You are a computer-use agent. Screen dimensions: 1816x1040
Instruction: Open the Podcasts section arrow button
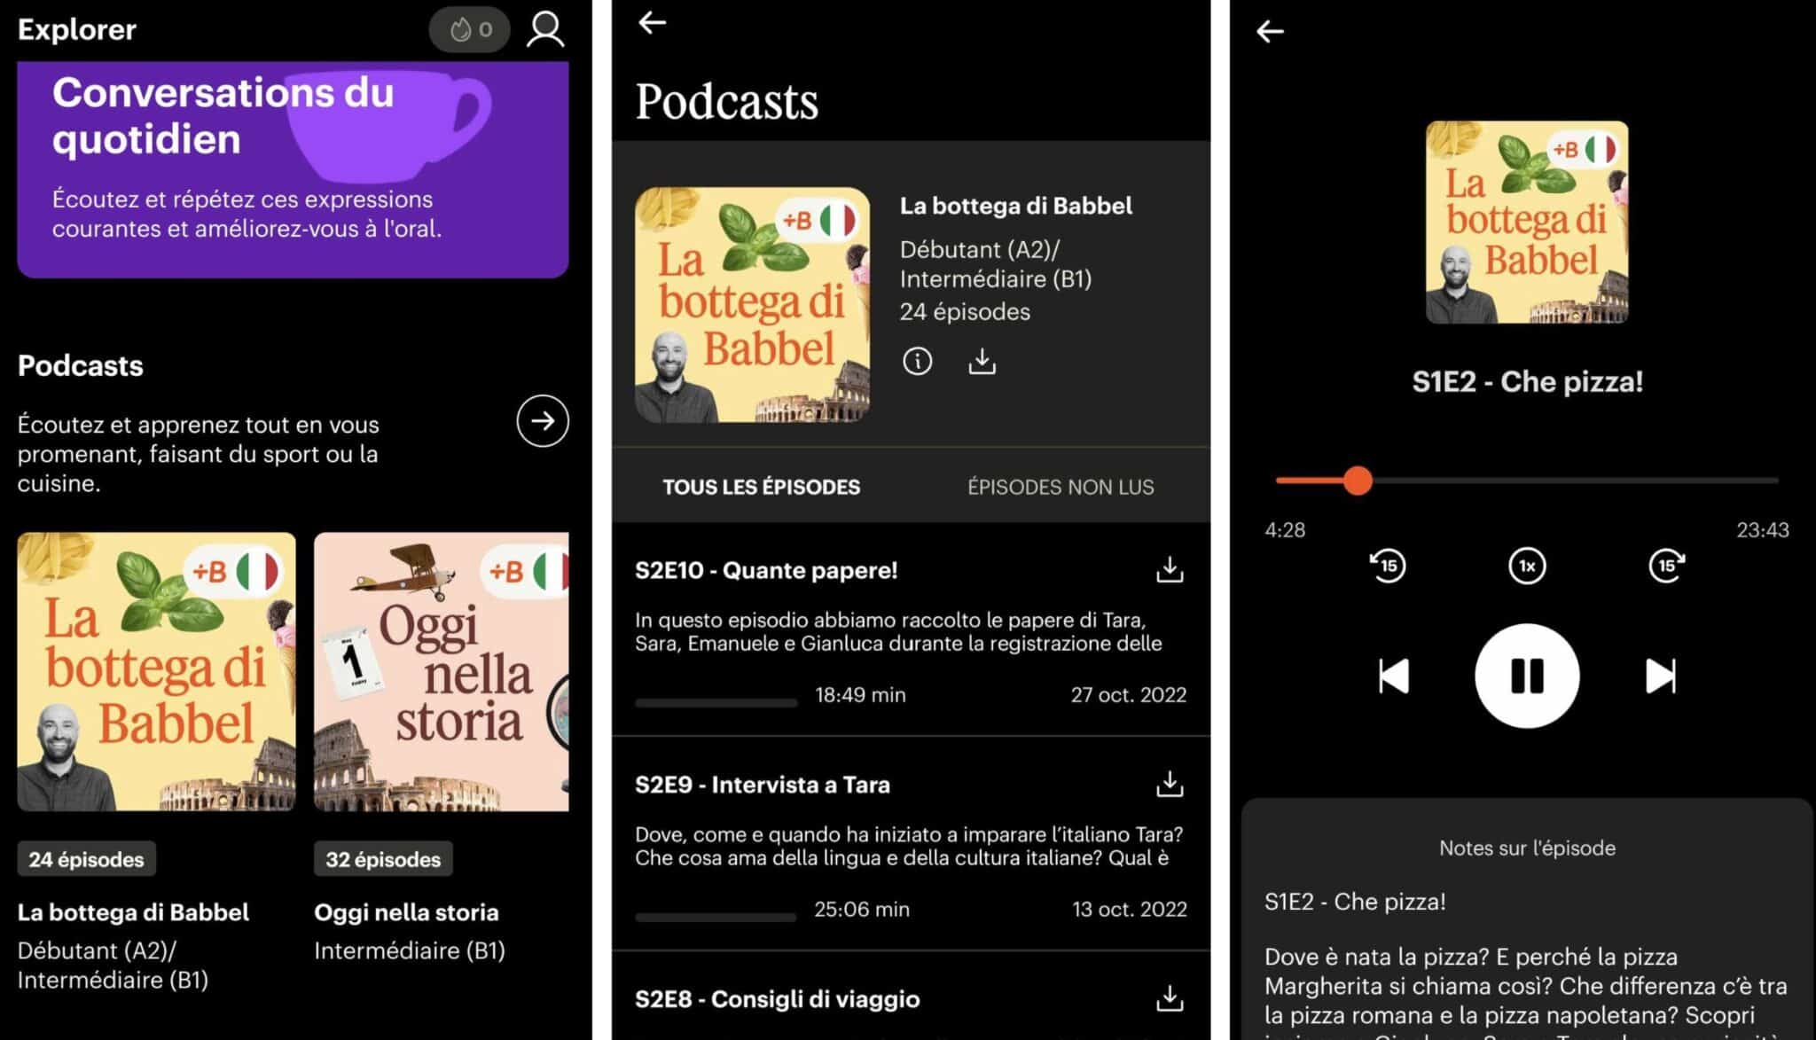click(x=543, y=421)
